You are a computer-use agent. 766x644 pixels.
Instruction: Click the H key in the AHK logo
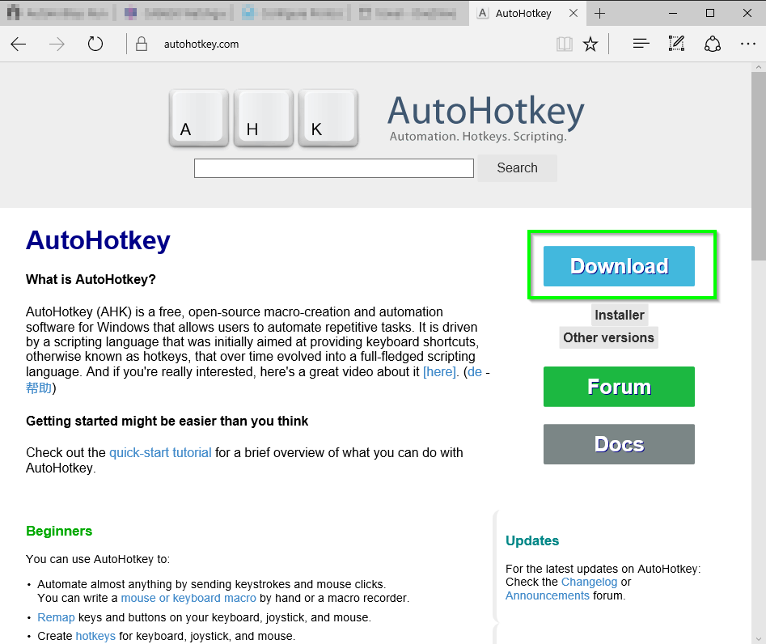pyautogui.click(x=264, y=118)
